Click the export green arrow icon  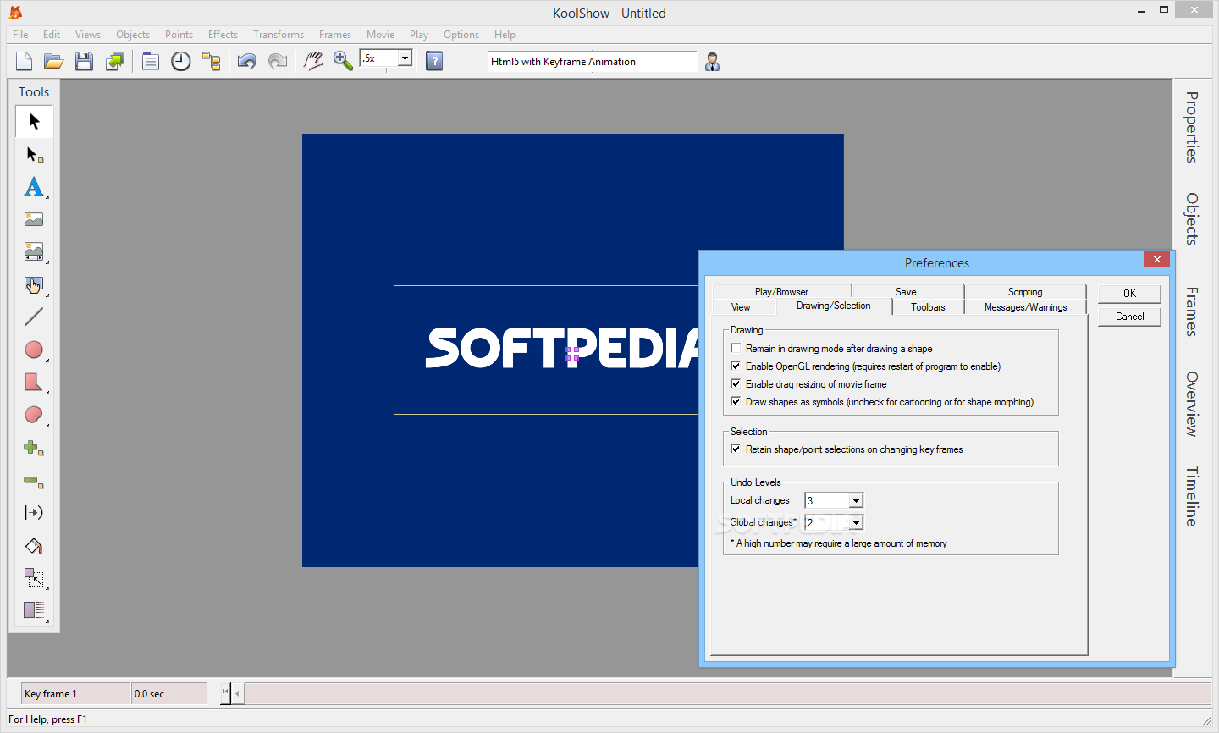(x=114, y=61)
